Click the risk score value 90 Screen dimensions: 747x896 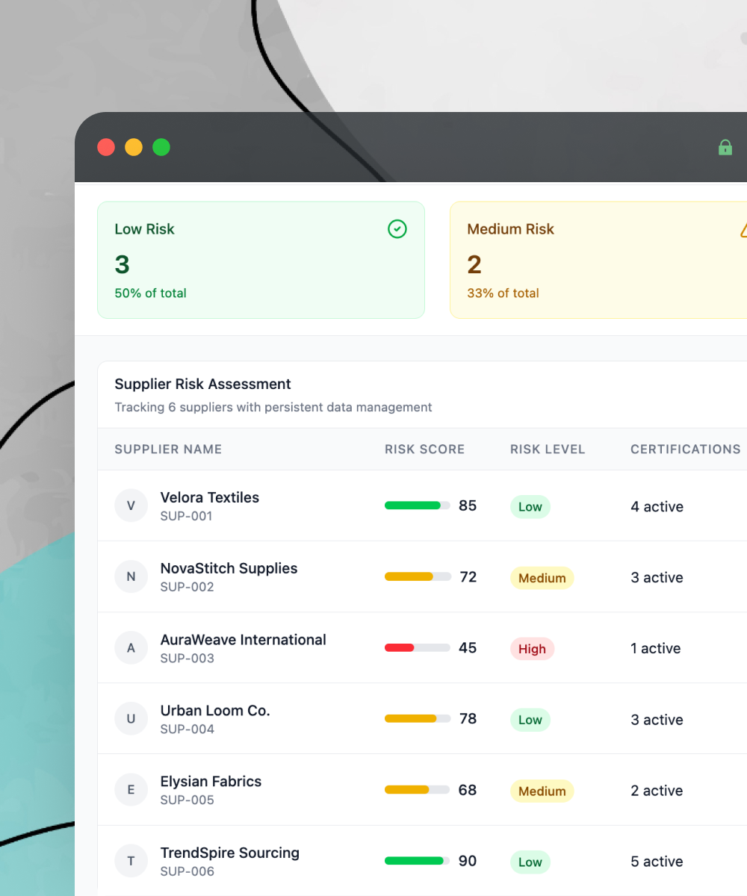468,861
